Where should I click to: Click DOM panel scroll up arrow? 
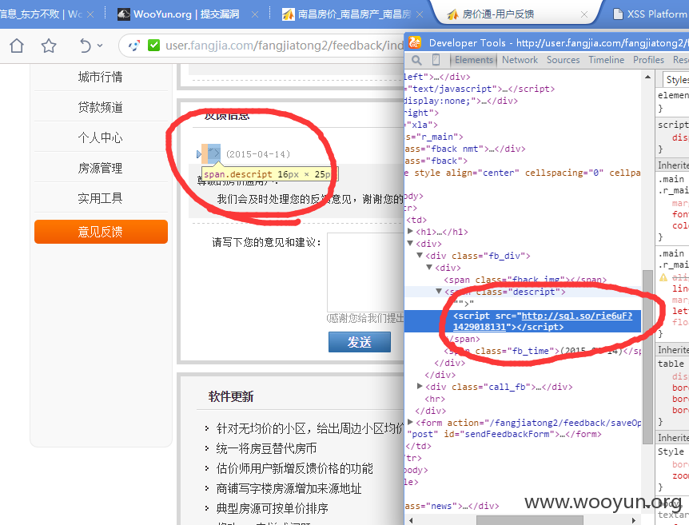(x=647, y=77)
